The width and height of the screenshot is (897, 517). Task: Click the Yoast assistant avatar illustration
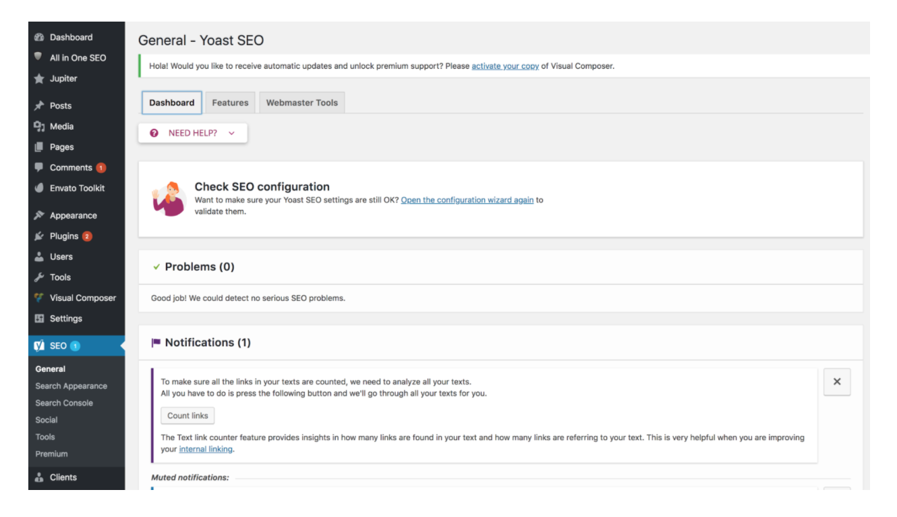point(169,198)
